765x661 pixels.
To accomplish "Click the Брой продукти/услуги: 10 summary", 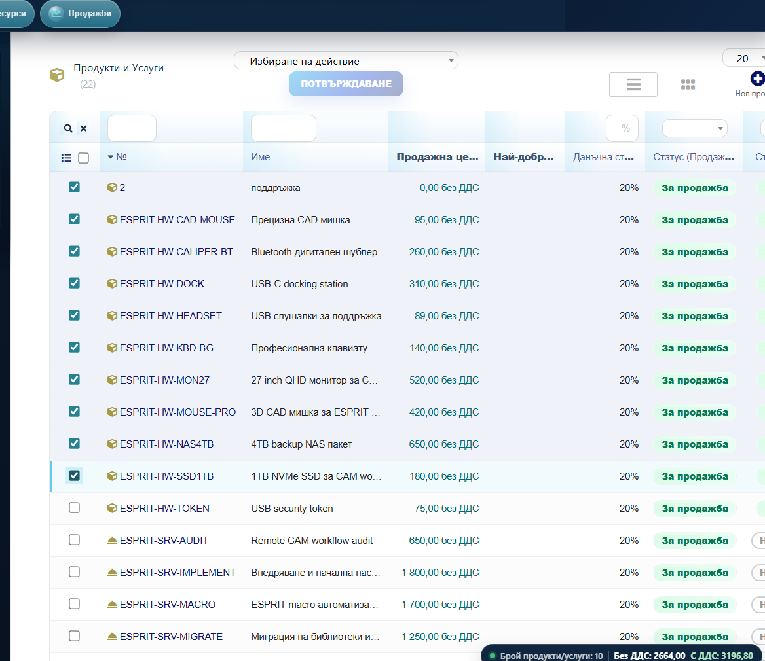I will [x=551, y=656].
